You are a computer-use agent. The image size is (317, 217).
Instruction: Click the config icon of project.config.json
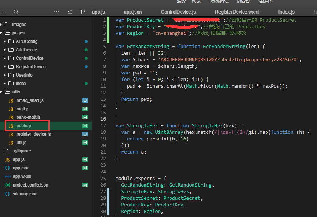coord(8,185)
